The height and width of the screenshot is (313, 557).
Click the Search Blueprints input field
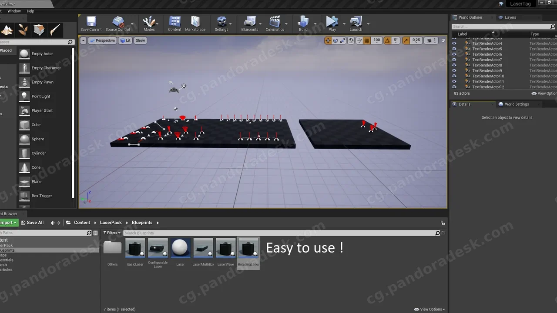coord(280,233)
